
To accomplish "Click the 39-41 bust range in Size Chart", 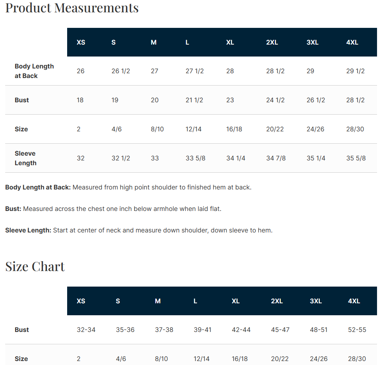I will [202, 330].
